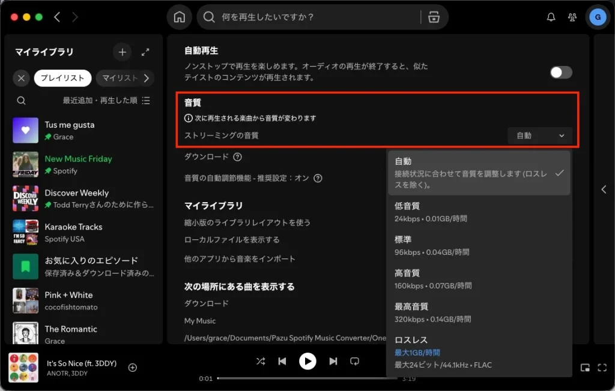Open ストリーミングの音質 dropdown showing 自動
This screenshot has width=615, height=391.
click(540, 136)
